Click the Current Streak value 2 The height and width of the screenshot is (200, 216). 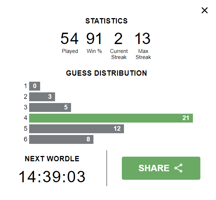click(x=118, y=38)
